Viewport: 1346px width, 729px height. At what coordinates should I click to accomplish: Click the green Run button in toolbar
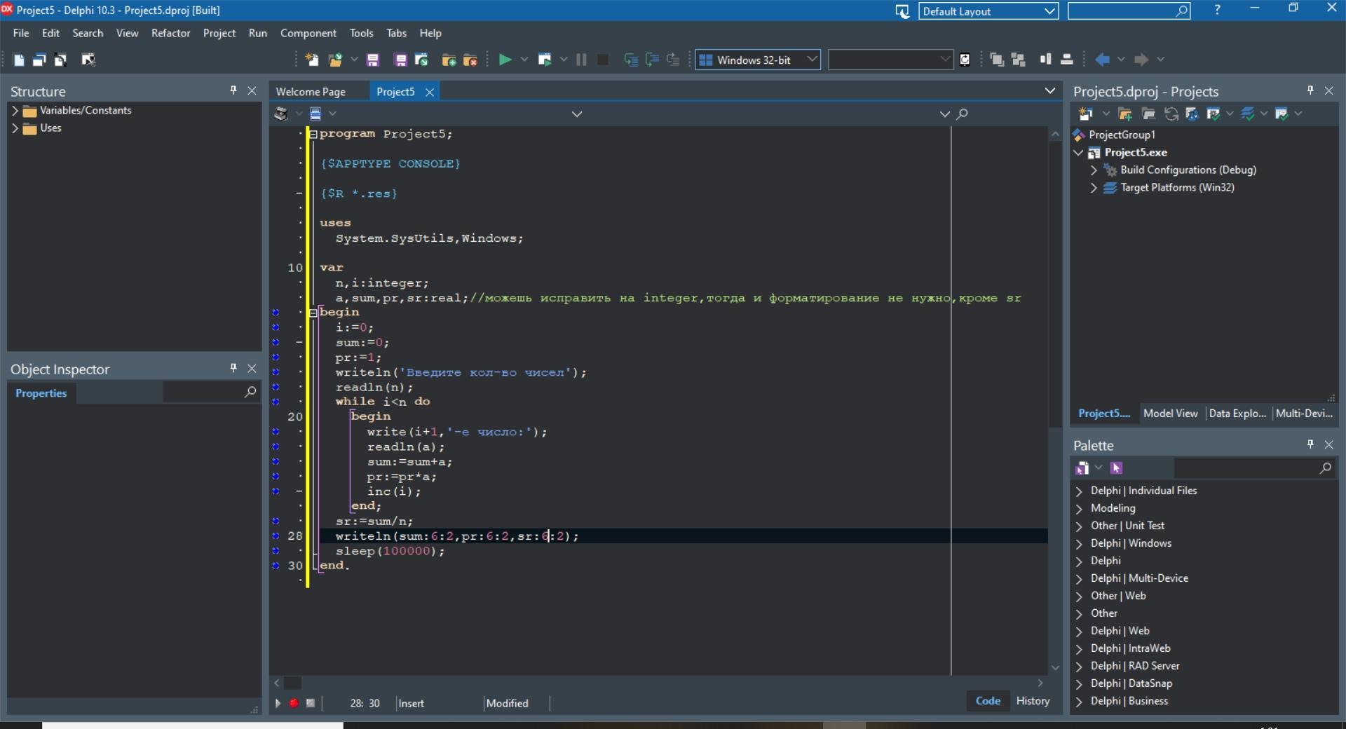[504, 60]
